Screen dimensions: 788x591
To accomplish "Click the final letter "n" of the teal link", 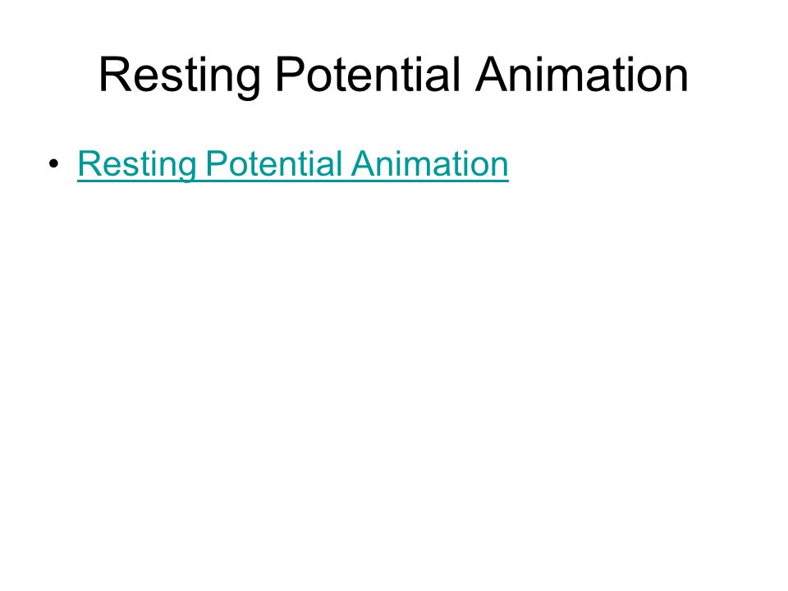I will tap(500, 167).
